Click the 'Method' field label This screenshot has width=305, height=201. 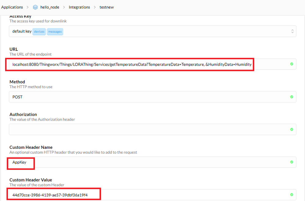click(17, 82)
